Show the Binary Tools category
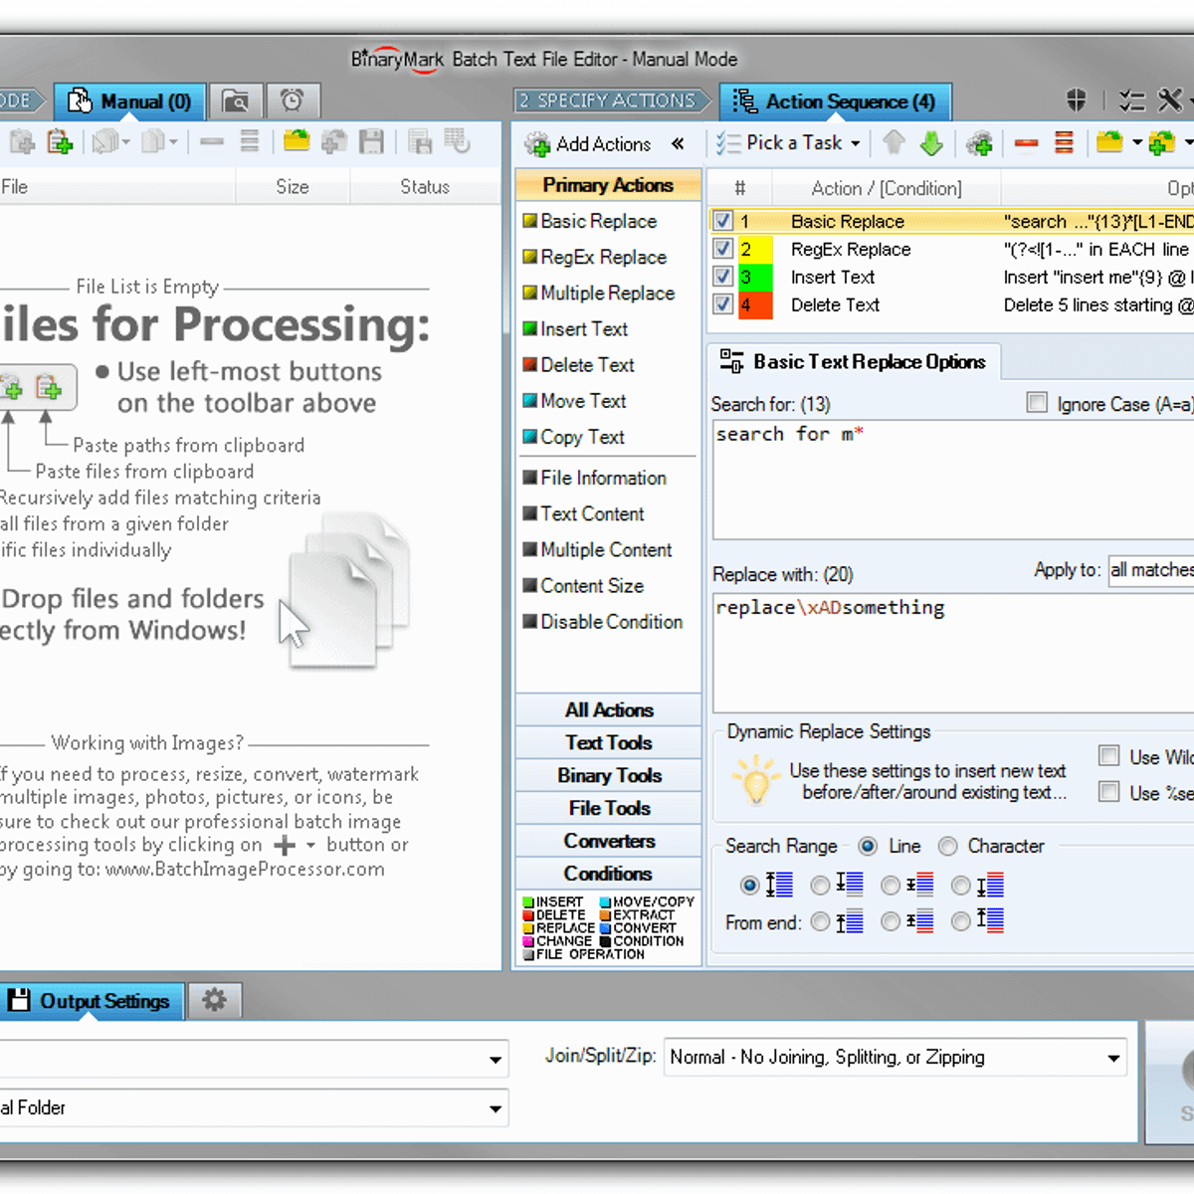 click(x=609, y=775)
